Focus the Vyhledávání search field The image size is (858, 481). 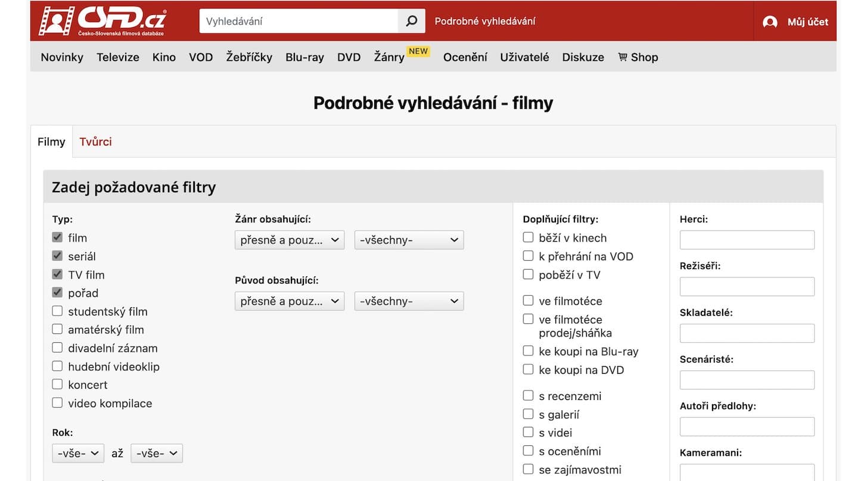(x=299, y=21)
